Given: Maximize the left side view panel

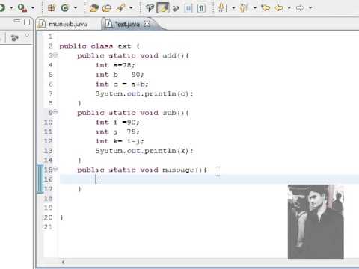Looking at the screenshot, I should (x=27, y=22).
